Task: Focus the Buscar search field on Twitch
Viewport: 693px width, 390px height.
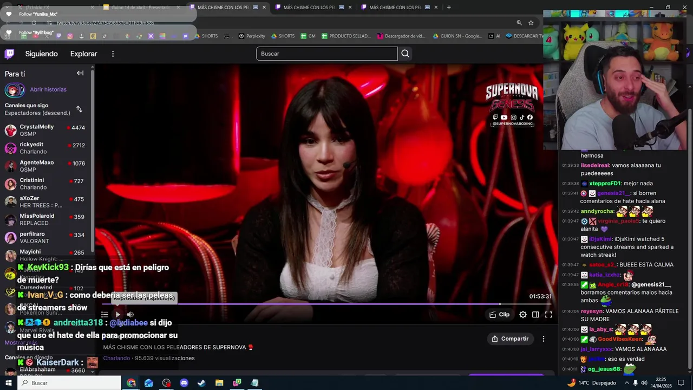Action: click(326, 54)
